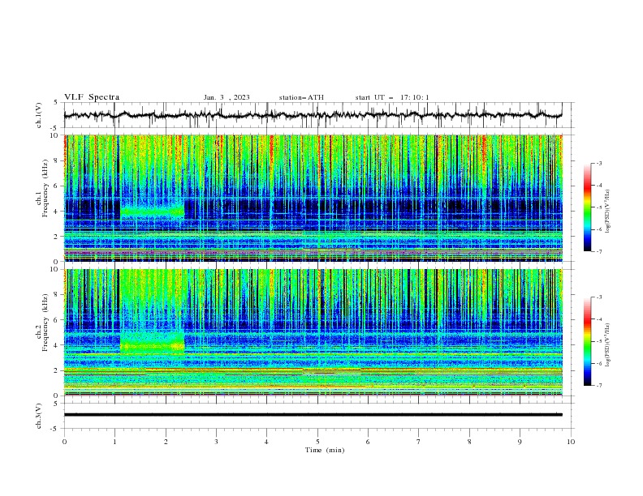Click the ch.3 flat black voltage trace
Viewport: 643px width, 496px height.
(313, 415)
